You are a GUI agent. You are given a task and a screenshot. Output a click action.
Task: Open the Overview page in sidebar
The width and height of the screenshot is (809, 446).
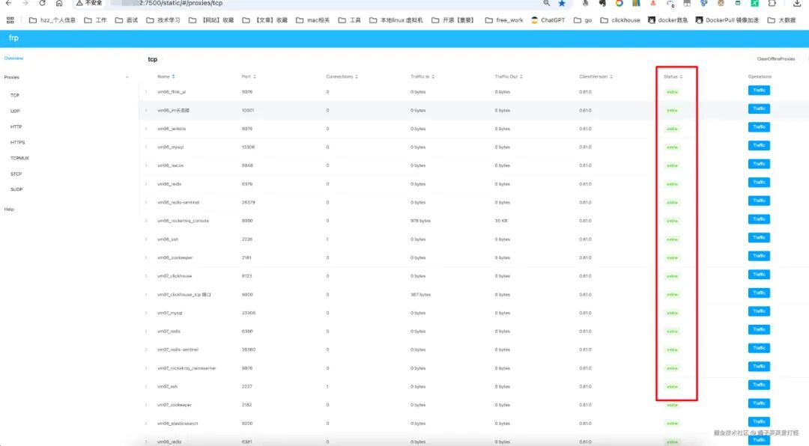tap(14, 58)
